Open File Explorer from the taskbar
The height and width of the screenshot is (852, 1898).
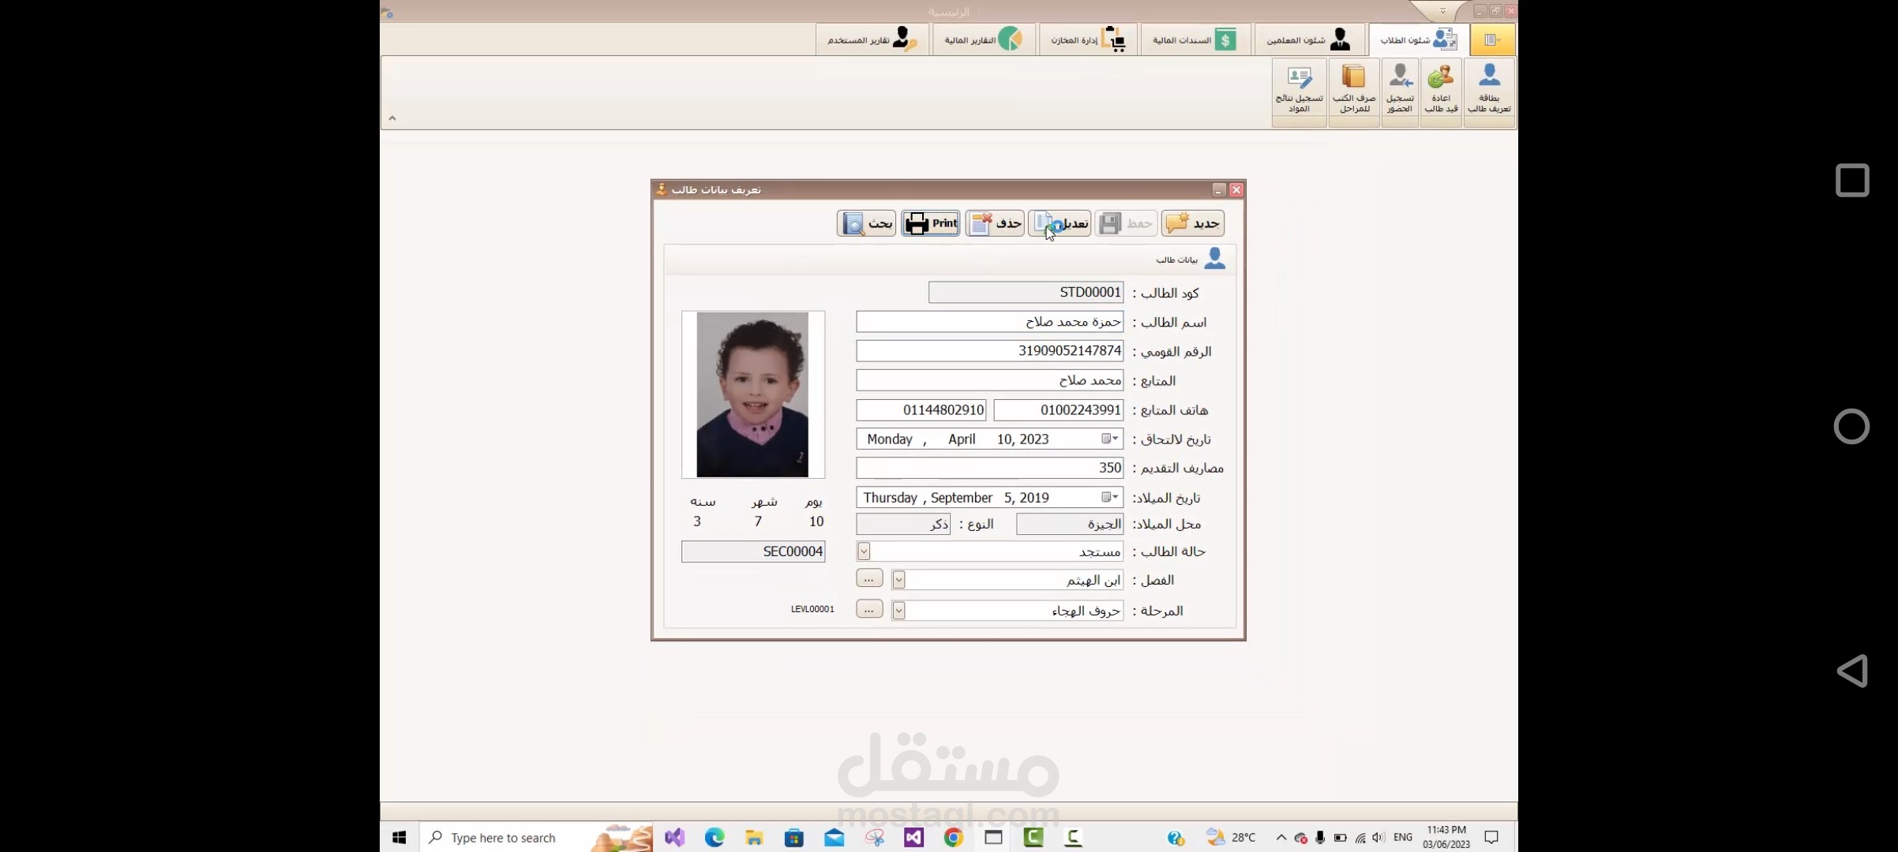755,838
